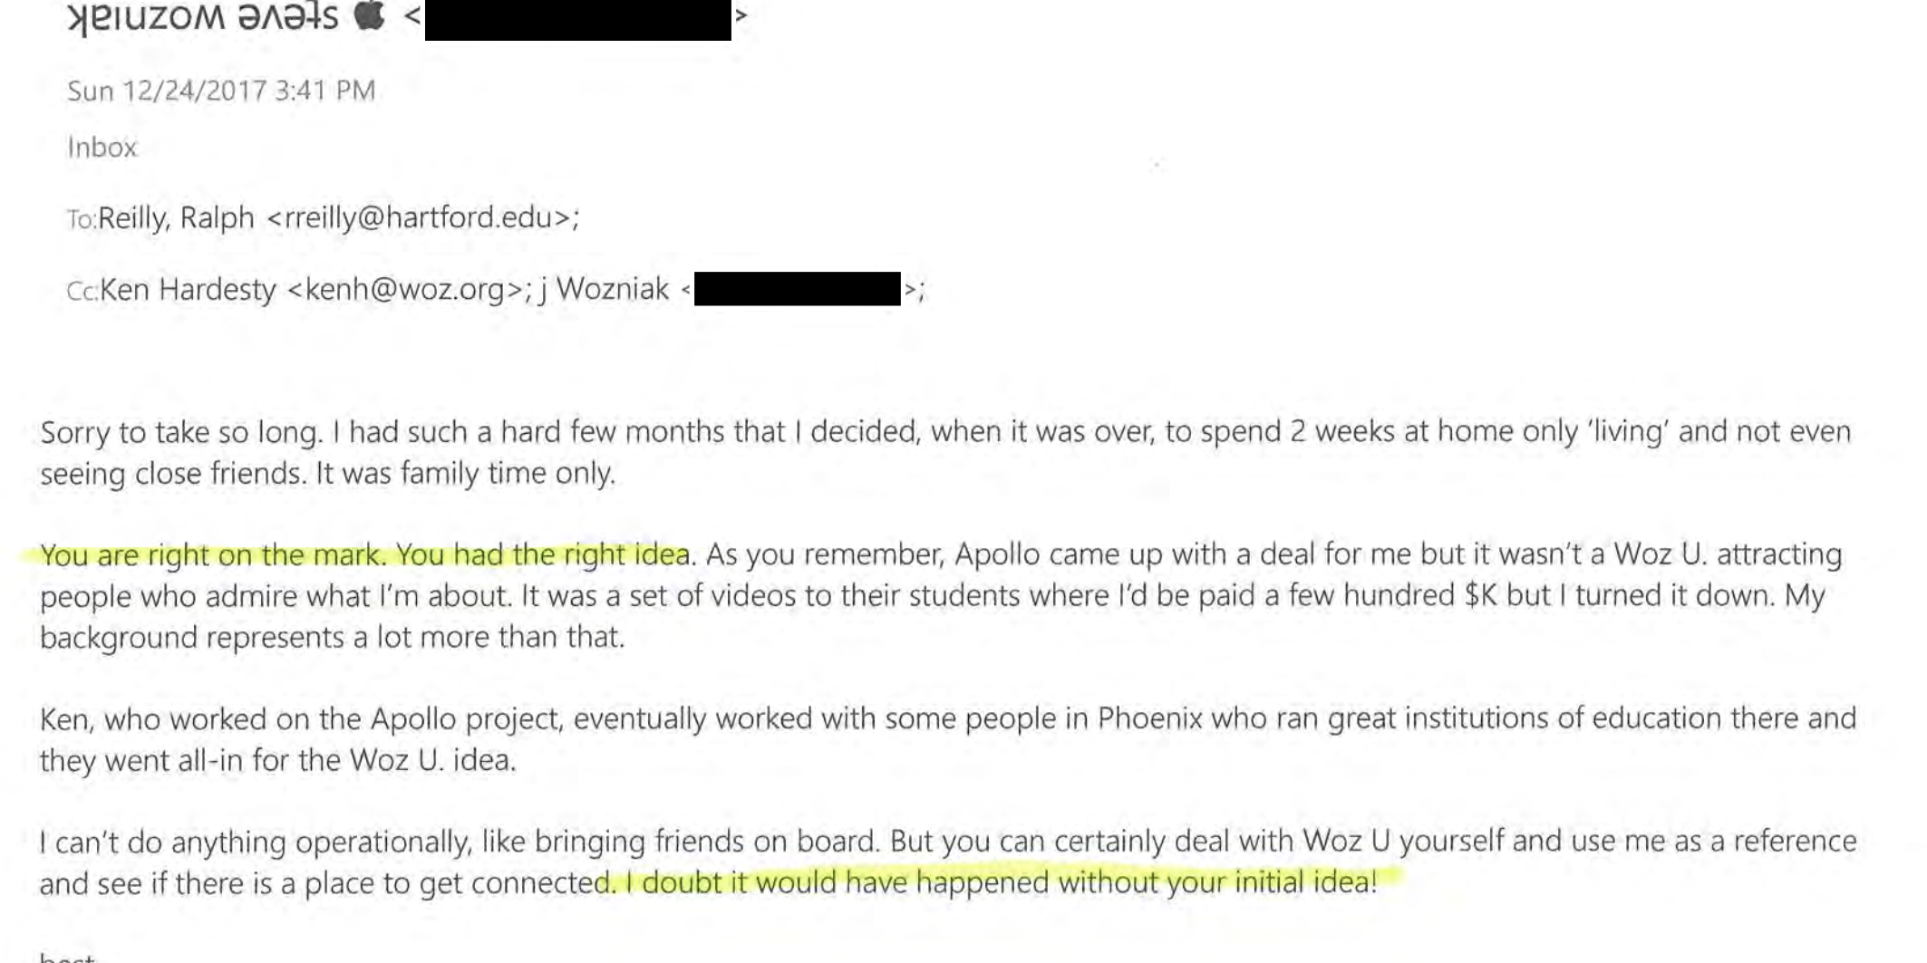Click the redacted sender email address box
Image resolution: width=1927 pixels, height=963 pixels.
(x=578, y=20)
